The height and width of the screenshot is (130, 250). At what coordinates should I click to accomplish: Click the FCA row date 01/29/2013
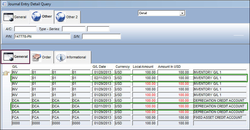[x=102, y=117]
